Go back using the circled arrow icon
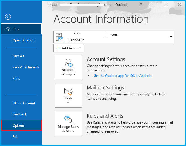Screen dimensions: 186x146 [8, 17]
